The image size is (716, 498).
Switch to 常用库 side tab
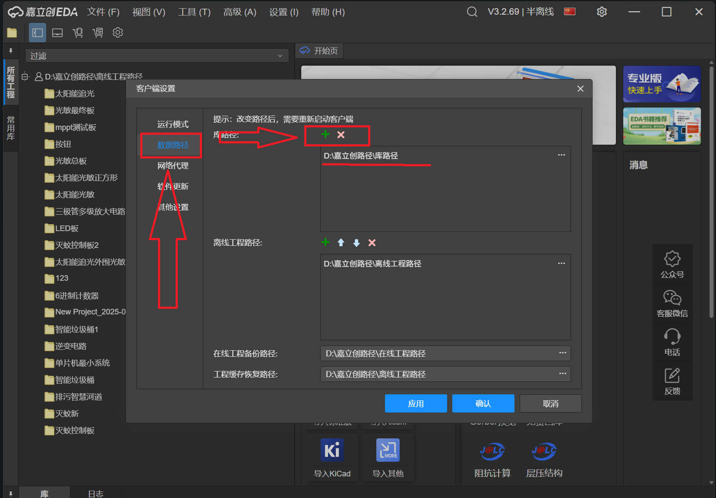(11, 128)
